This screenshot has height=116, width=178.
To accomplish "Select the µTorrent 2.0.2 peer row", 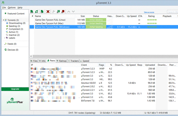I will [x=104, y=86].
